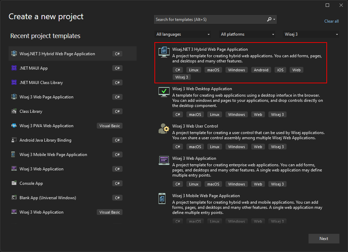Select recent Console App template
The image size is (348, 252).
click(x=72, y=183)
